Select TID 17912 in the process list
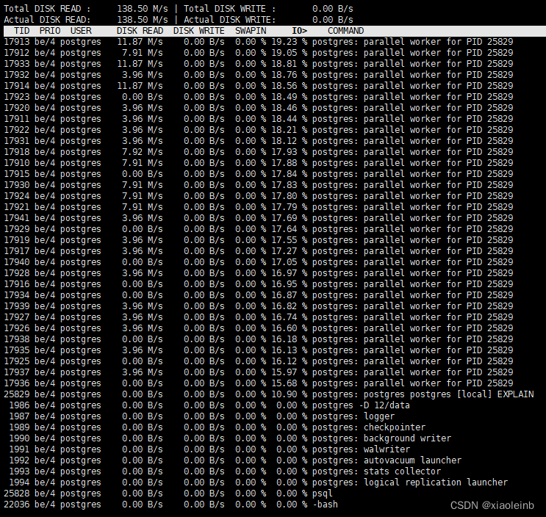Image resolution: width=546 pixels, height=517 pixels. (17, 53)
